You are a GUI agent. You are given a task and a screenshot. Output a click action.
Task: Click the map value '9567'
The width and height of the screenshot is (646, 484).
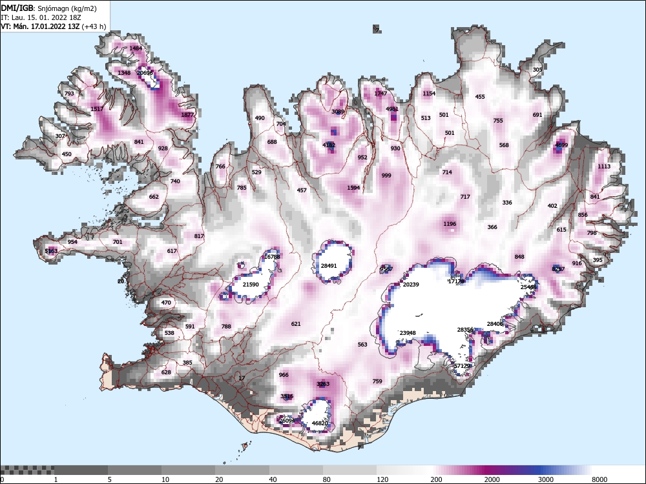(386, 269)
